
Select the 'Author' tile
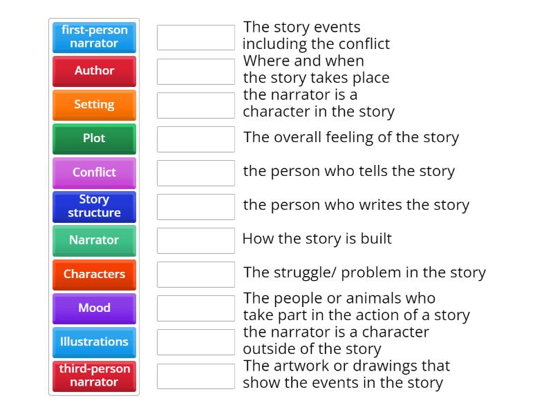pyautogui.click(x=95, y=71)
